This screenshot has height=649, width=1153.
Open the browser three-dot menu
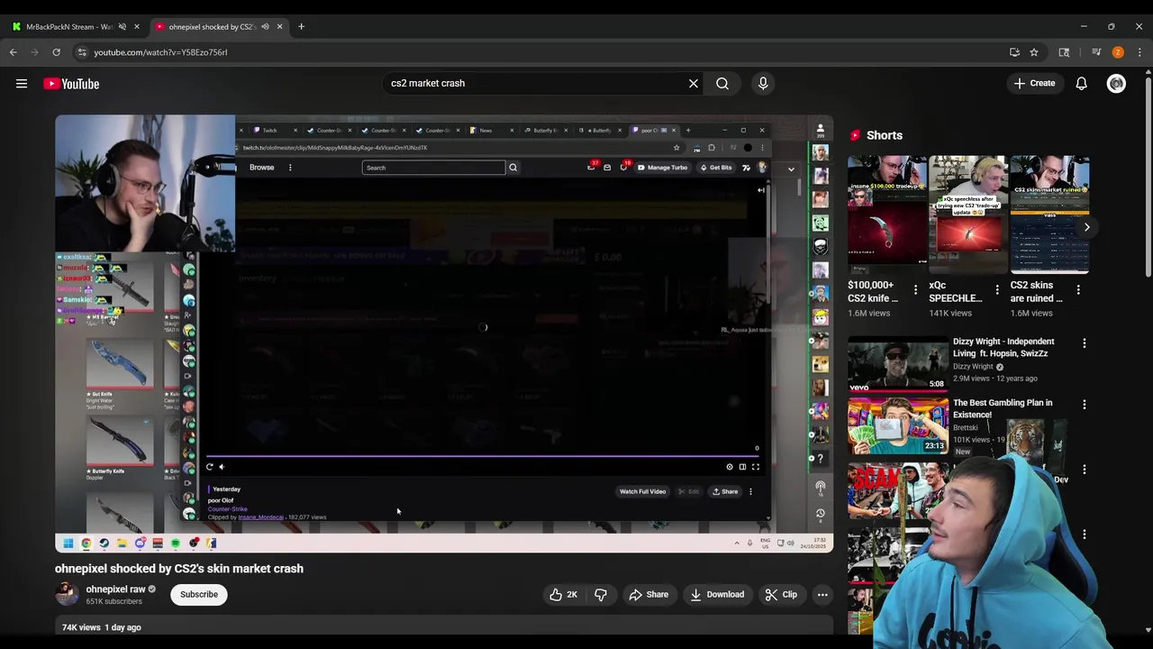(x=1139, y=52)
